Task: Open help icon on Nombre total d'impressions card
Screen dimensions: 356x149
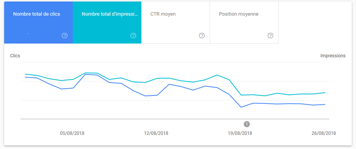Action: click(133, 36)
